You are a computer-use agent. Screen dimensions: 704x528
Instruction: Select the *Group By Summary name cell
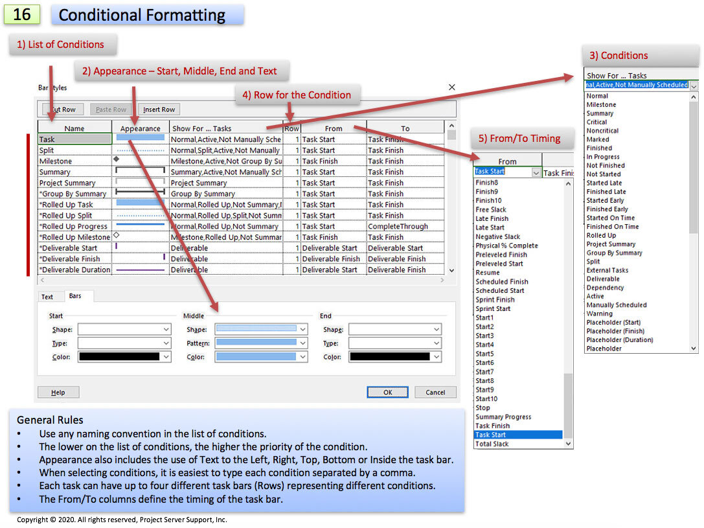click(74, 194)
